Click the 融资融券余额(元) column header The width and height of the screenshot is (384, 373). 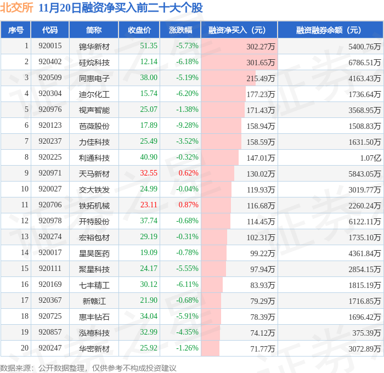pyautogui.click(x=330, y=30)
